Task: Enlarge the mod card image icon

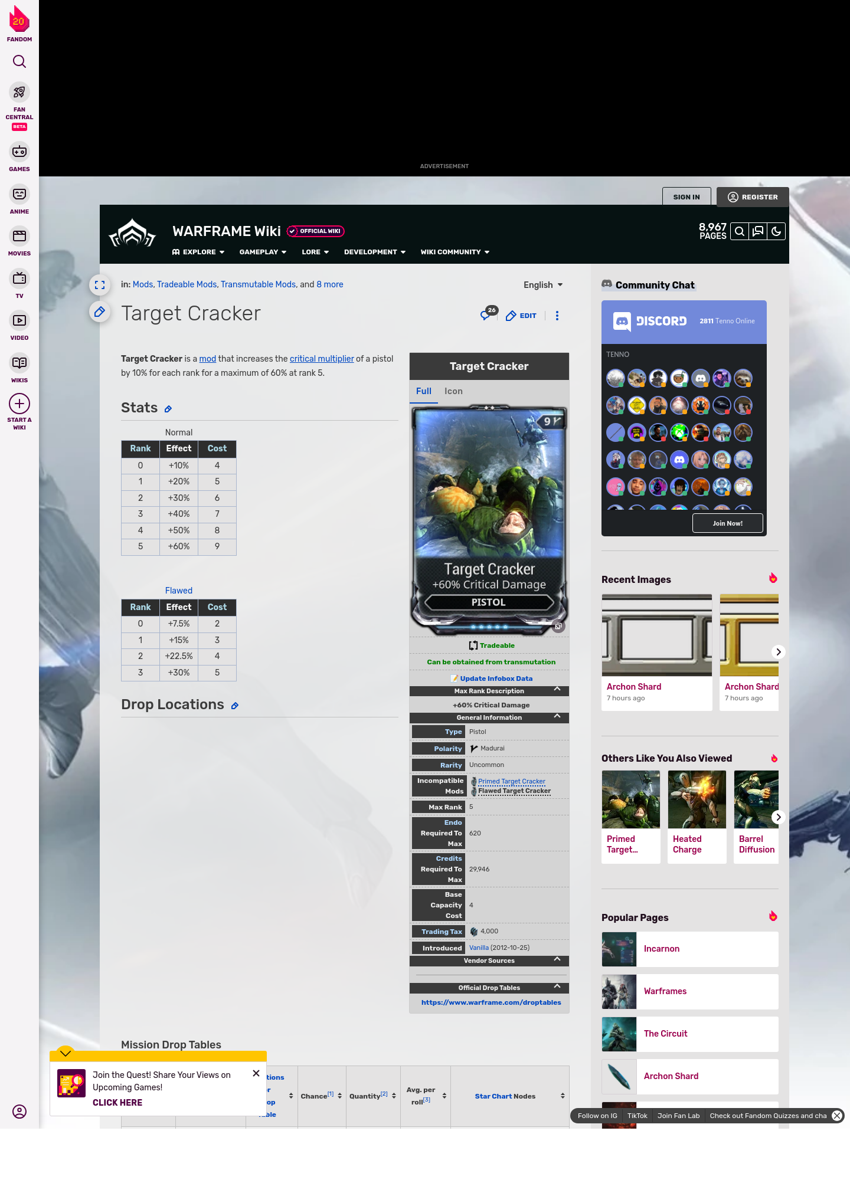Action: [558, 627]
